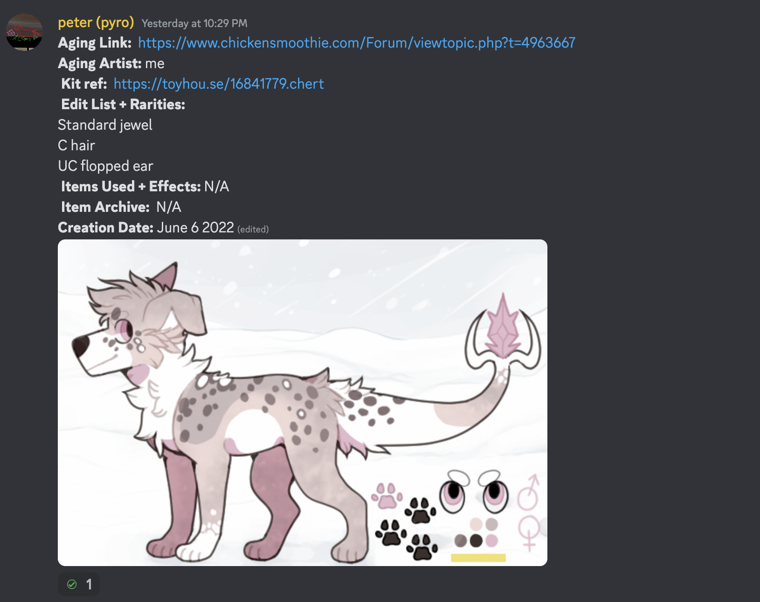Click the pink female symbol in the artwork
Screen dimensions: 760x602
tap(529, 533)
